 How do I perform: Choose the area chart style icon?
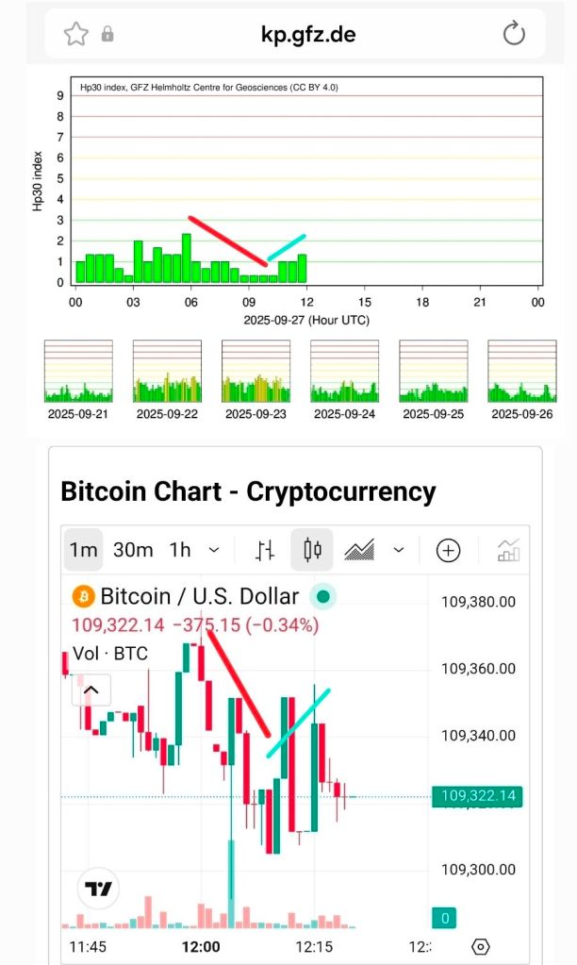[359, 550]
